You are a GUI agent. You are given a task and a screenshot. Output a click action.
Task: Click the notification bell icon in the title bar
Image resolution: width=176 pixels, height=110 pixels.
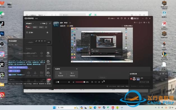point(118,18)
